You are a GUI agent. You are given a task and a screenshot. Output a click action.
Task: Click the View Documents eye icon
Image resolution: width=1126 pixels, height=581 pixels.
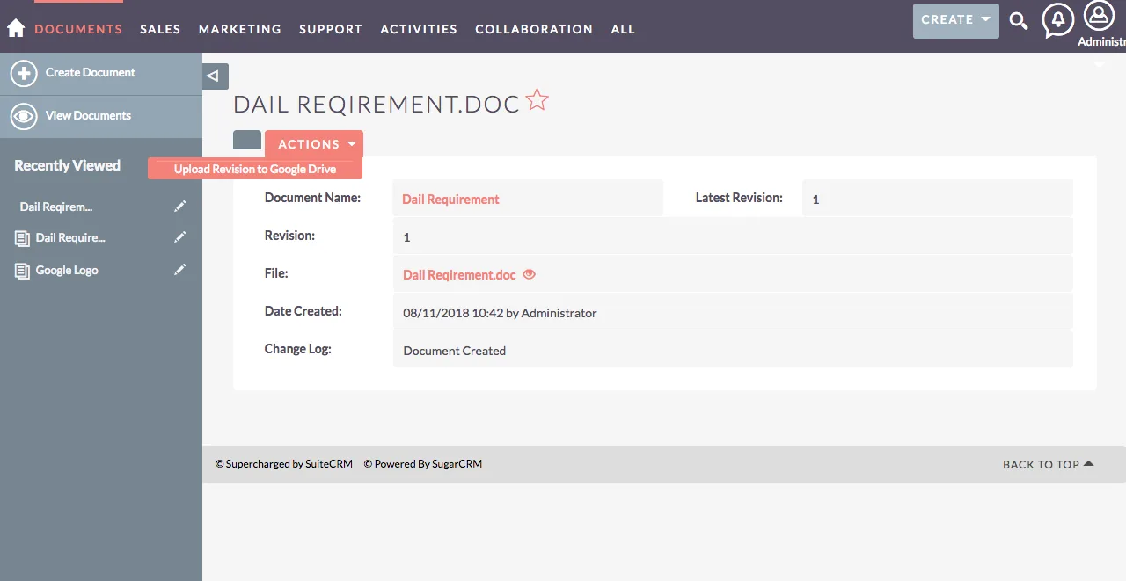tap(24, 116)
